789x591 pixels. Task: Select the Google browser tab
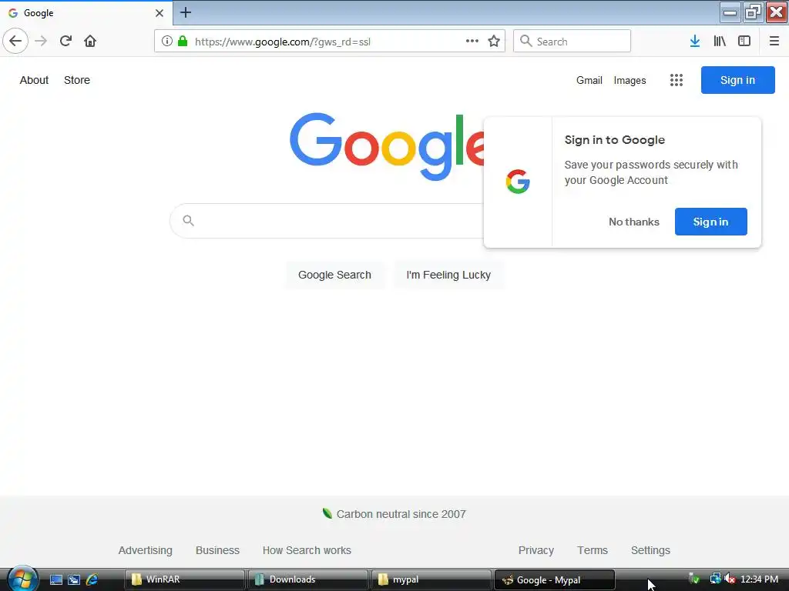pyautogui.click(x=86, y=13)
